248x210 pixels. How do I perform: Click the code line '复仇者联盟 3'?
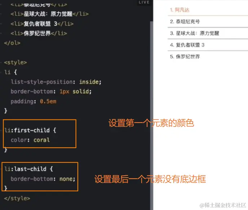pyautogui.click(x=42, y=24)
